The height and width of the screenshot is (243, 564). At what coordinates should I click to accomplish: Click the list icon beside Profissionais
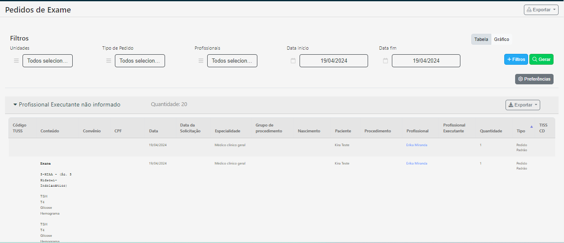tap(201, 61)
